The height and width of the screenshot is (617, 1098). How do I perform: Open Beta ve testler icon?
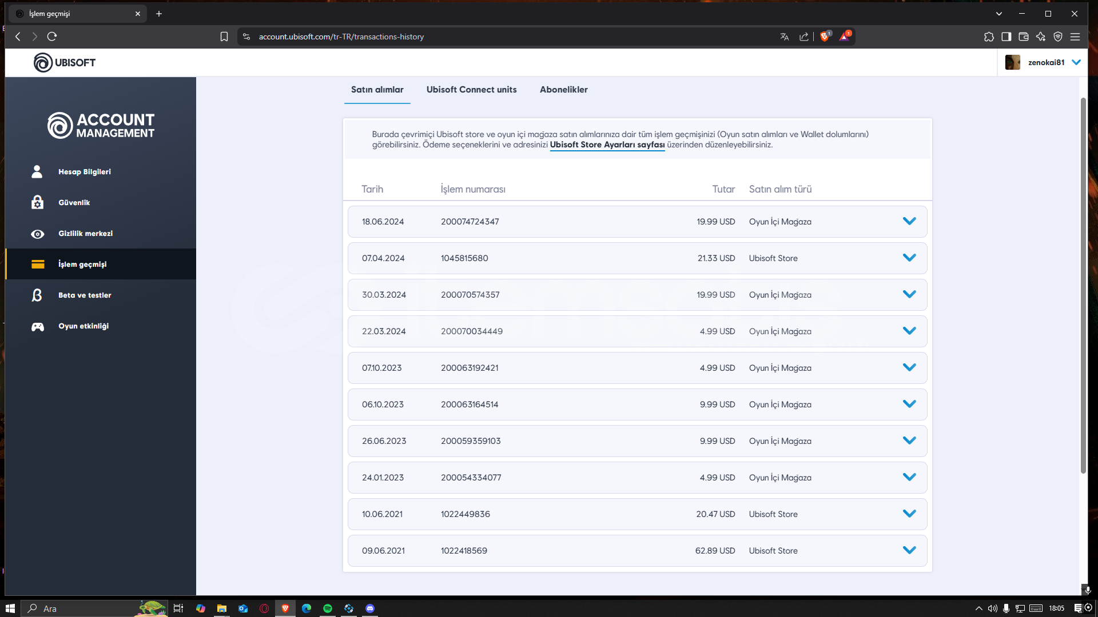click(x=37, y=295)
